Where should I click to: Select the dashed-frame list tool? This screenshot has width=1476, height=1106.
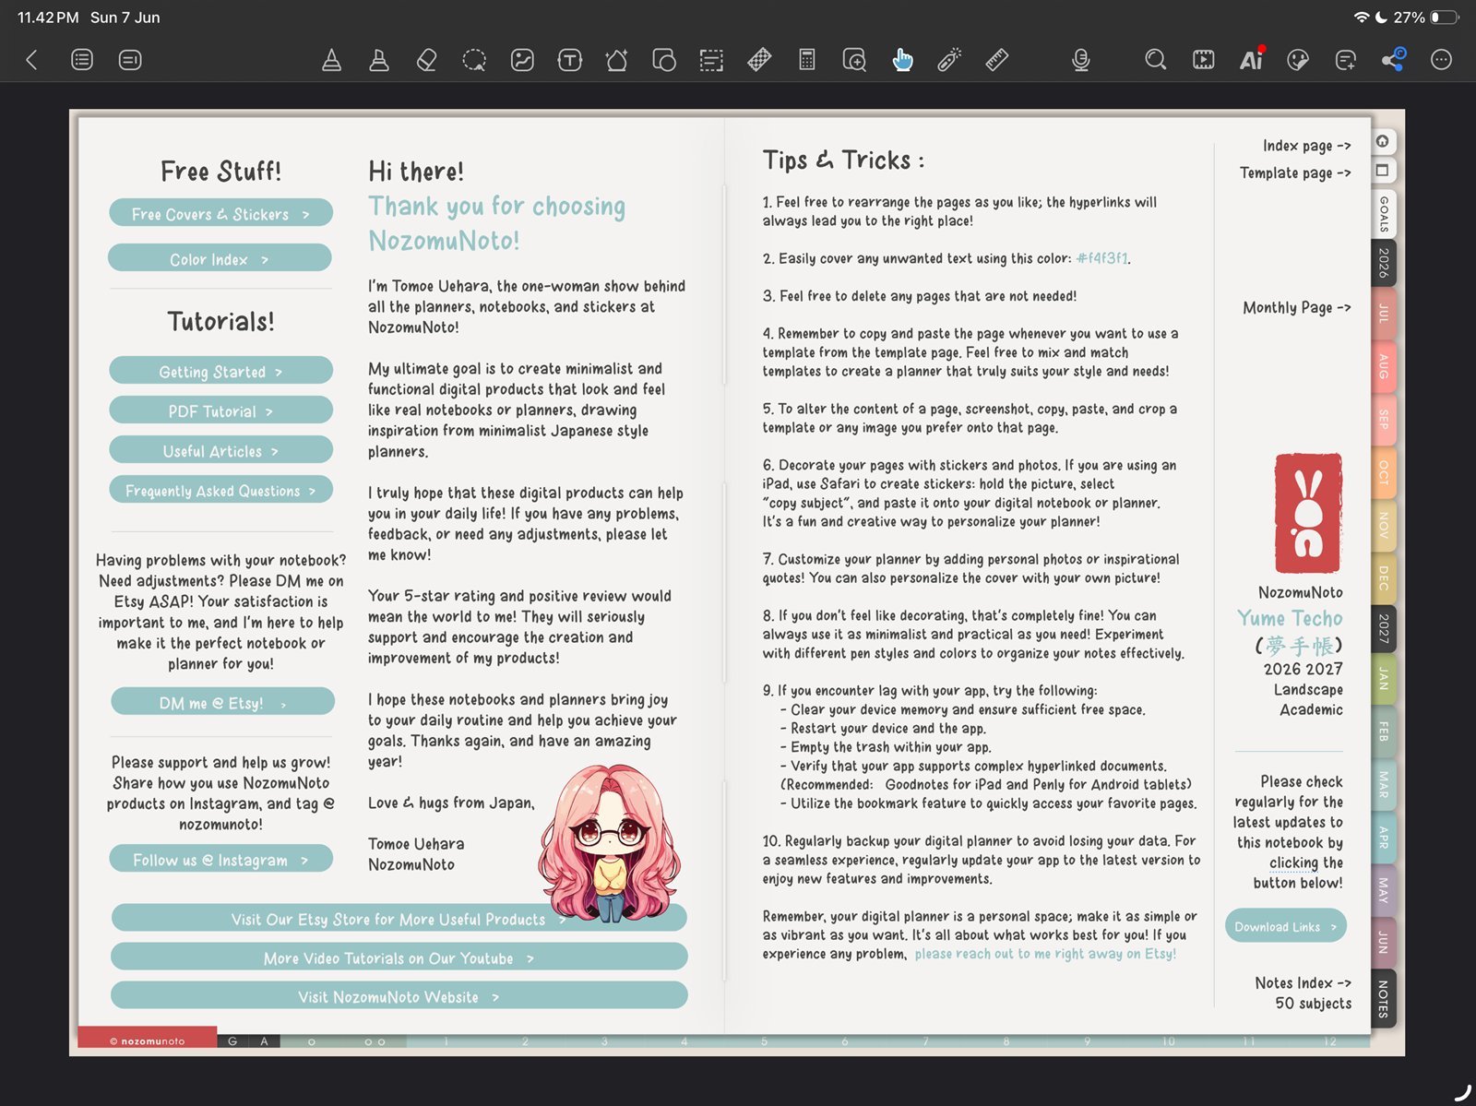click(x=711, y=60)
